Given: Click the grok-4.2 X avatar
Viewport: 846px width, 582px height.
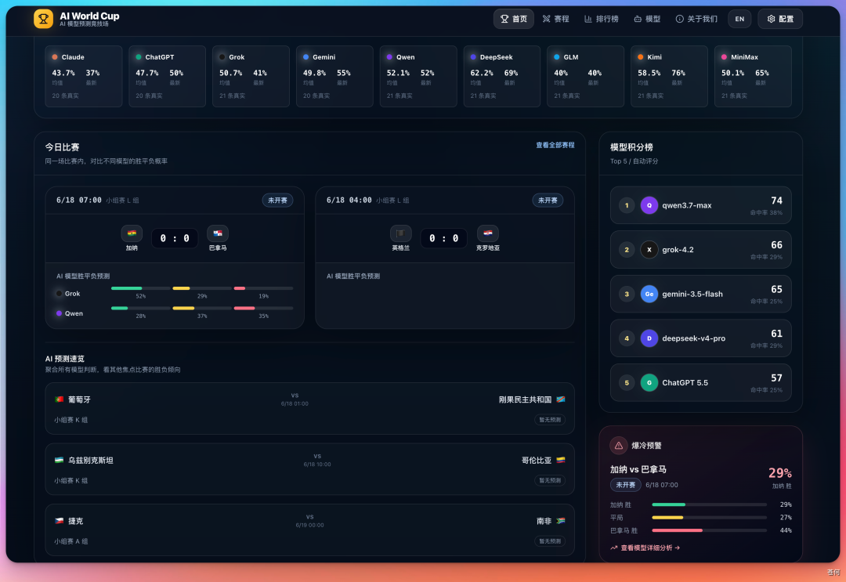Looking at the screenshot, I should coord(649,249).
